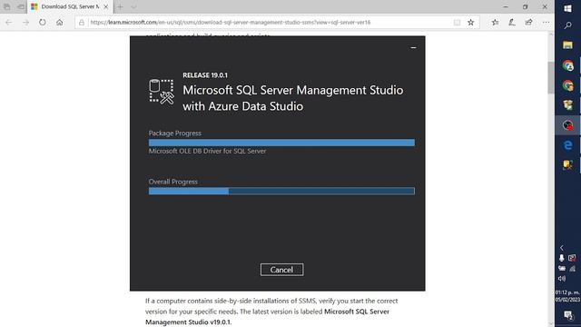This screenshot has height=327, width=581.
Task: Minimize the SSMS installer dialog
Action: pyautogui.click(x=413, y=47)
